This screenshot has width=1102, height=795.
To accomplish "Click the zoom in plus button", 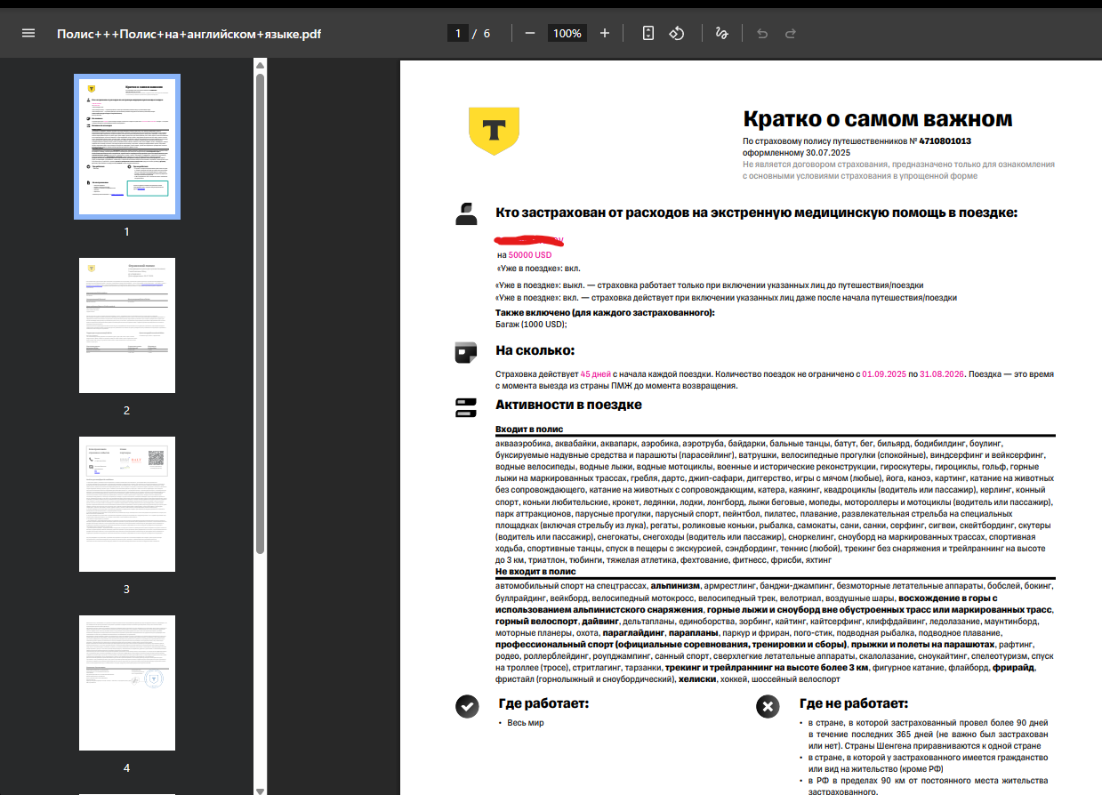I will click(605, 33).
